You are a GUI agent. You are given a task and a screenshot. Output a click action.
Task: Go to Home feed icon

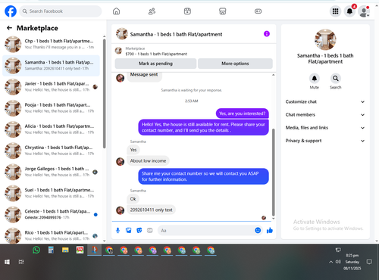[x=116, y=11]
